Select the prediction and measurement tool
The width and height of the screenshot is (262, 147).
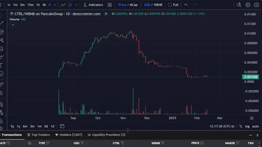tap(2, 49)
